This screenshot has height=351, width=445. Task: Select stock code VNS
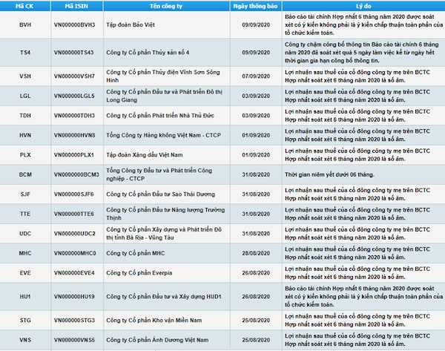click(x=25, y=340)
